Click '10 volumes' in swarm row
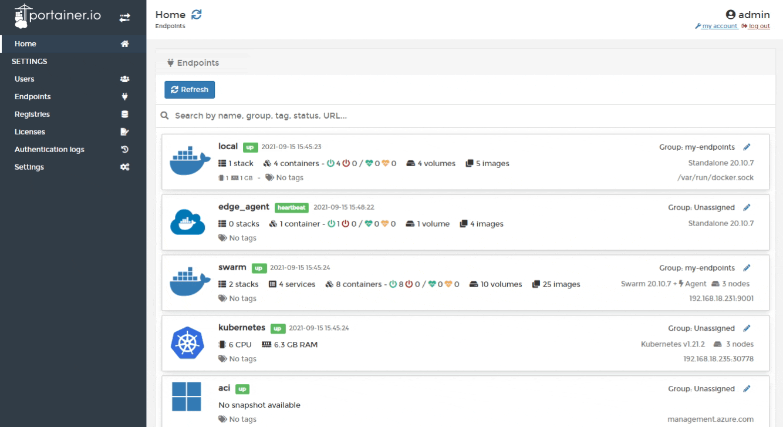The image size is (783, 427). (x=495, y=284)
